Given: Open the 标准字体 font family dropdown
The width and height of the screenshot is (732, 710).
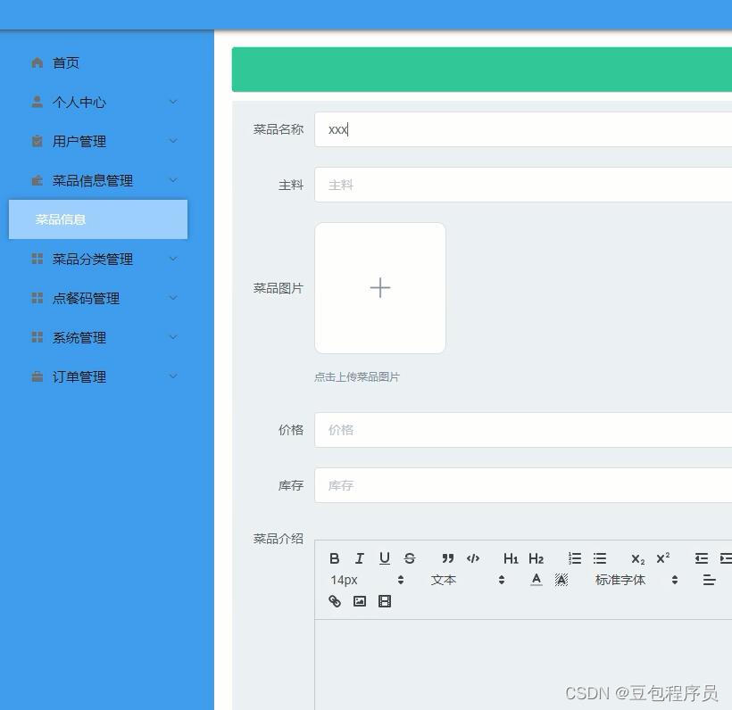Looking at the screenshot, I should click(x=620, y=580).
